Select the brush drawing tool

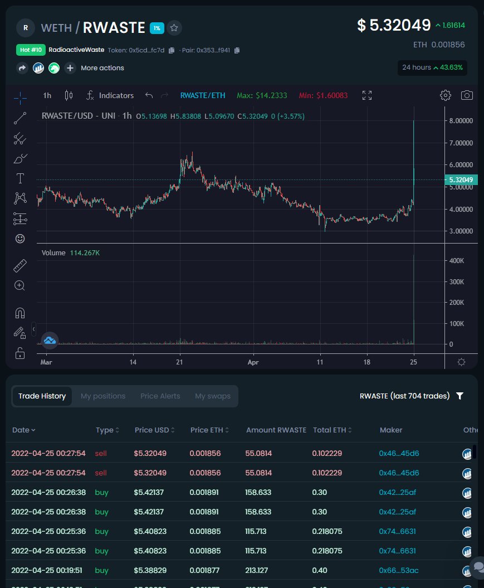pyautogui.click(x=20, y=159)
